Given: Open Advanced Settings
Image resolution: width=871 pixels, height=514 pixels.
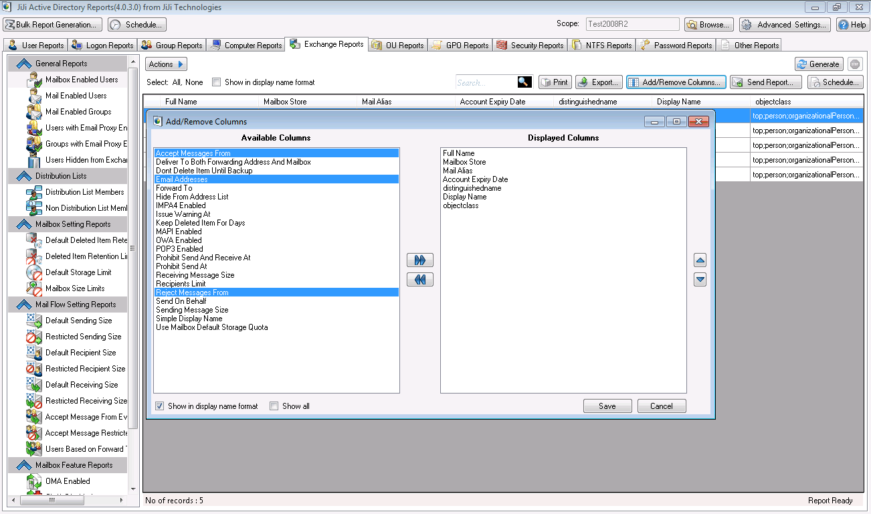Looking at the screenshot, I should [785, 25].
